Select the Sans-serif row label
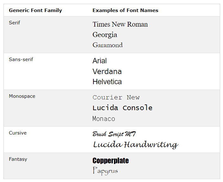Screen dimensions: 223x182 pos(21,60)
